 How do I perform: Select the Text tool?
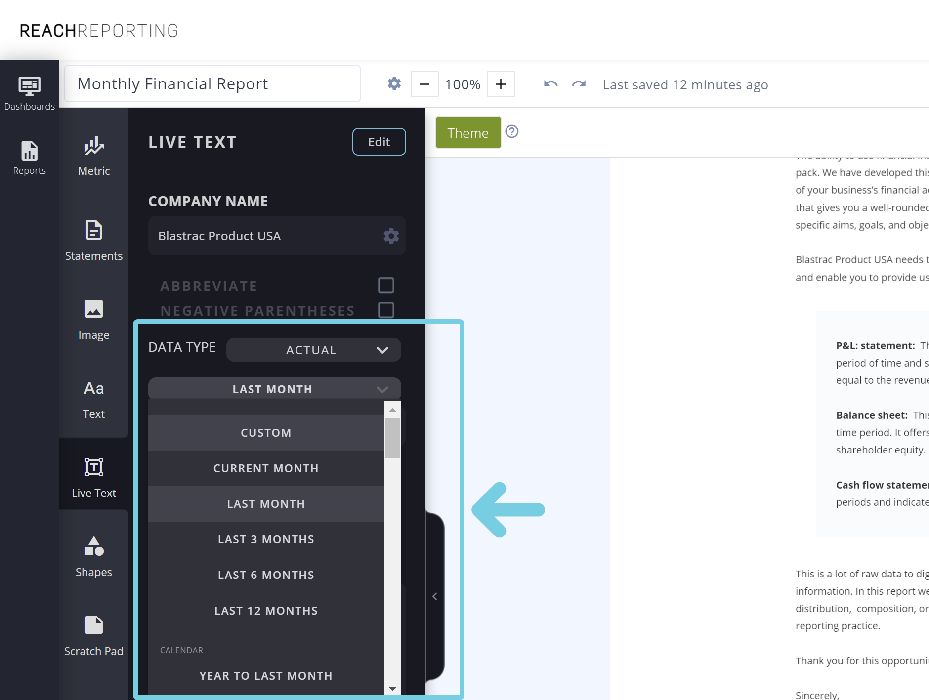pyautogui.click(x=94, y=400)
